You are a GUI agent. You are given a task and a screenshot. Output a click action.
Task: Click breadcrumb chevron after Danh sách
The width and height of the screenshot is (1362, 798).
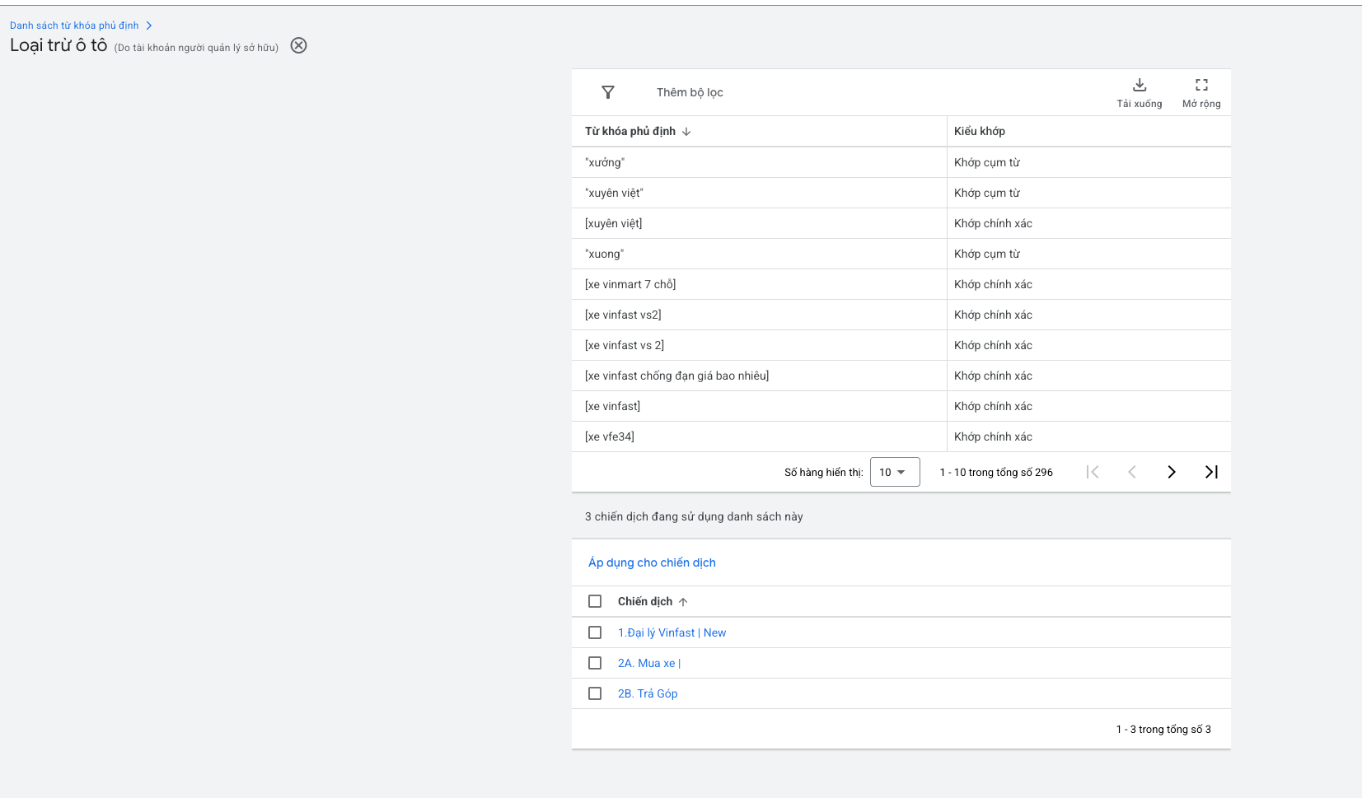point(149,26)
